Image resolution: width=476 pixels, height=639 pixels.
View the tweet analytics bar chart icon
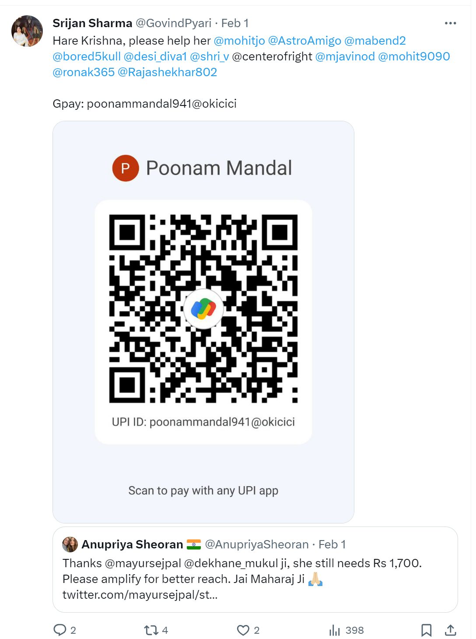tap(334, 630)
